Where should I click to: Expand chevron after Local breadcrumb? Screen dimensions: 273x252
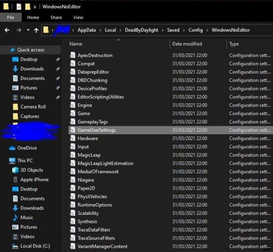tap(120, 30)
